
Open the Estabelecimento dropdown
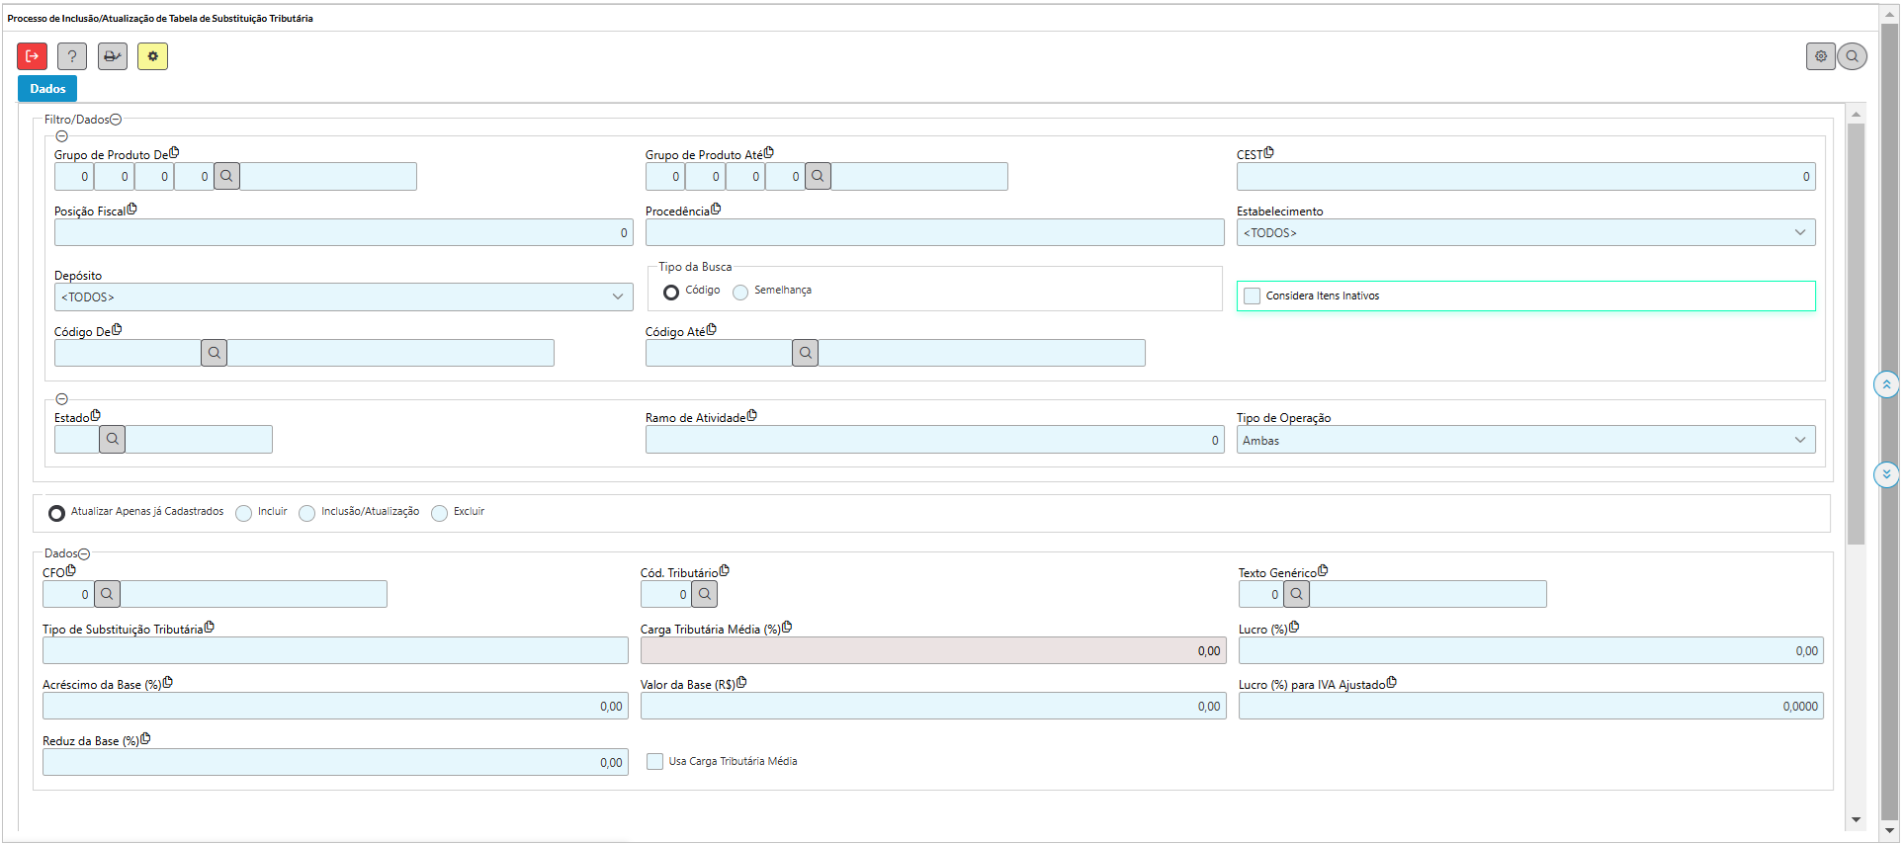click(1524, 232)
